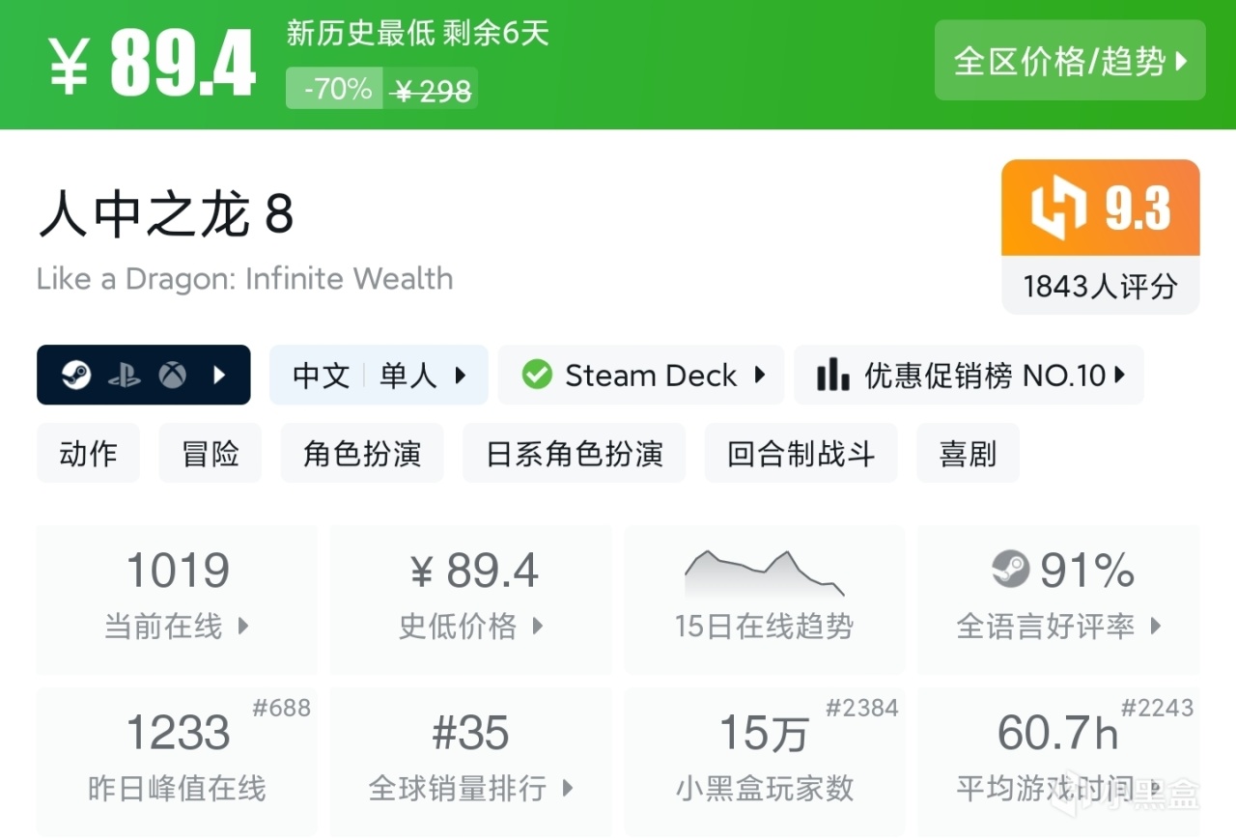This screenshot has width=1236, height=838.
Task: Select the 日系角色扮演 tag
Action: point(574,453)
